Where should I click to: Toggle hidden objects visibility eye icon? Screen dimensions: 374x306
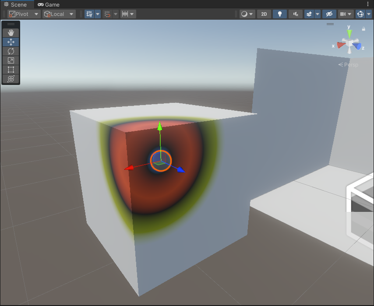[329, 14]
